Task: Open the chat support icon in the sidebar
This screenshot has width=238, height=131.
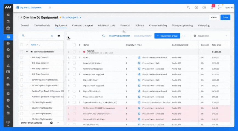Action: 8,122
